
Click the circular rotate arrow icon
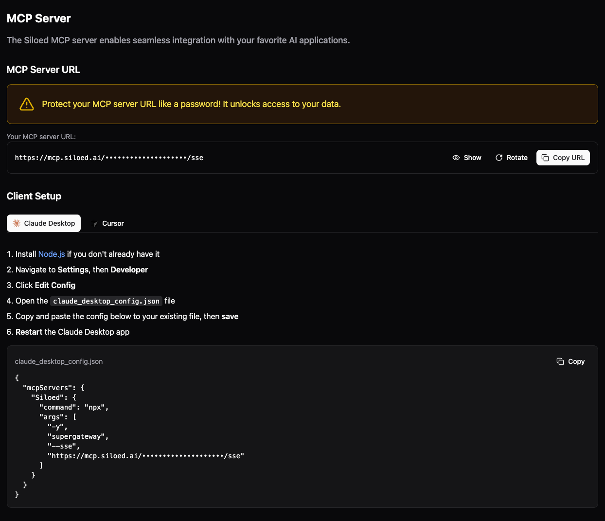(499, 158)
